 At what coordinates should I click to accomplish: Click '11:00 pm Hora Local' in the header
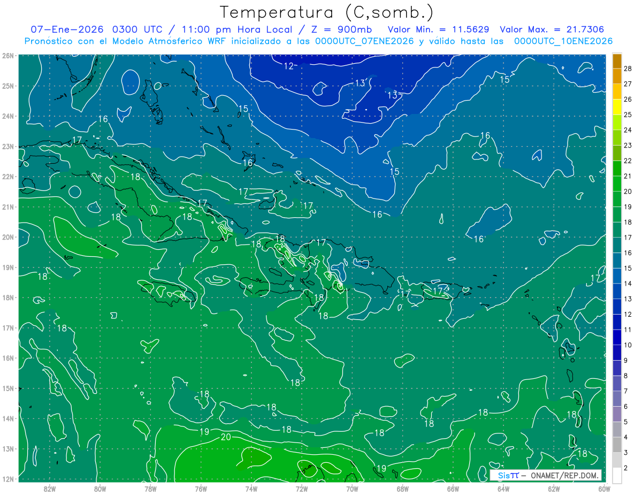tap(236, 29)
